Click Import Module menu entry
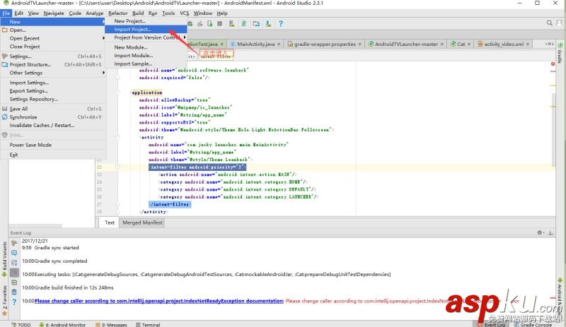This screenshot has height=327, width=566. pyautogui.click(x=146, y=56)
